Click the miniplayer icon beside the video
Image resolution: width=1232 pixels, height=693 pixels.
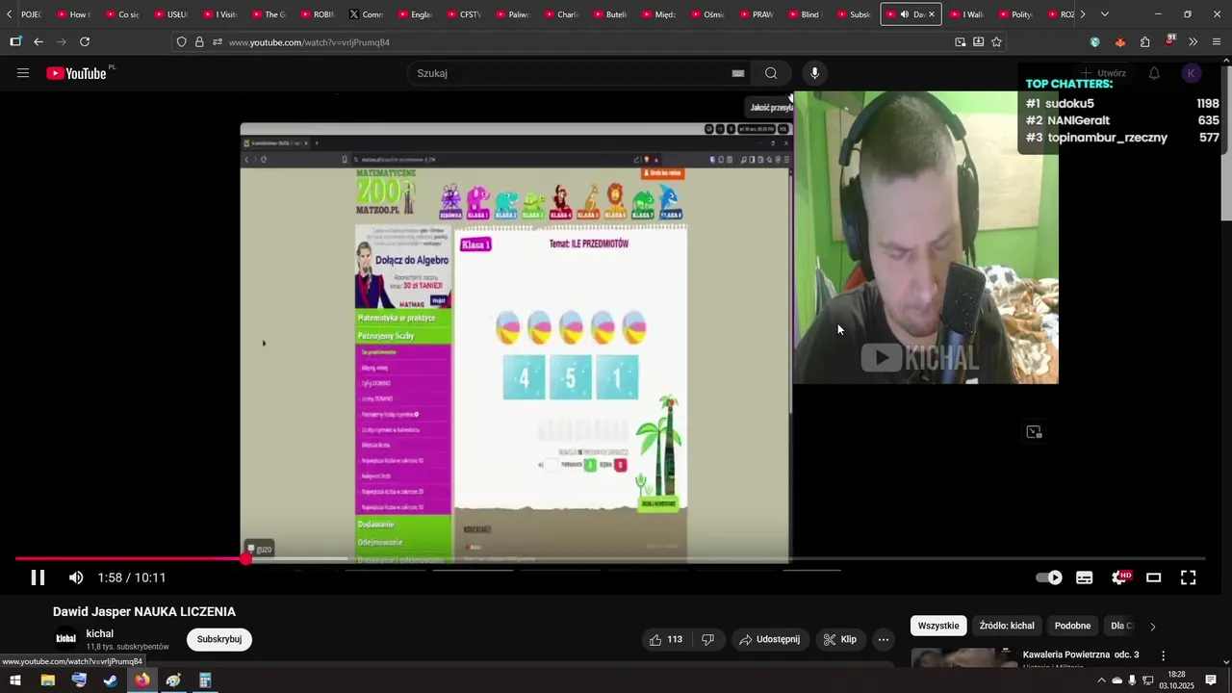1034,432
